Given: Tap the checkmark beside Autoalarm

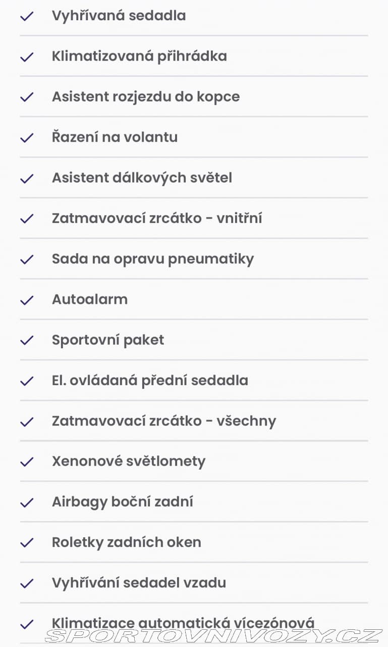Looking at the screenshot, I should pyautogui.click(x=26, y=300).
